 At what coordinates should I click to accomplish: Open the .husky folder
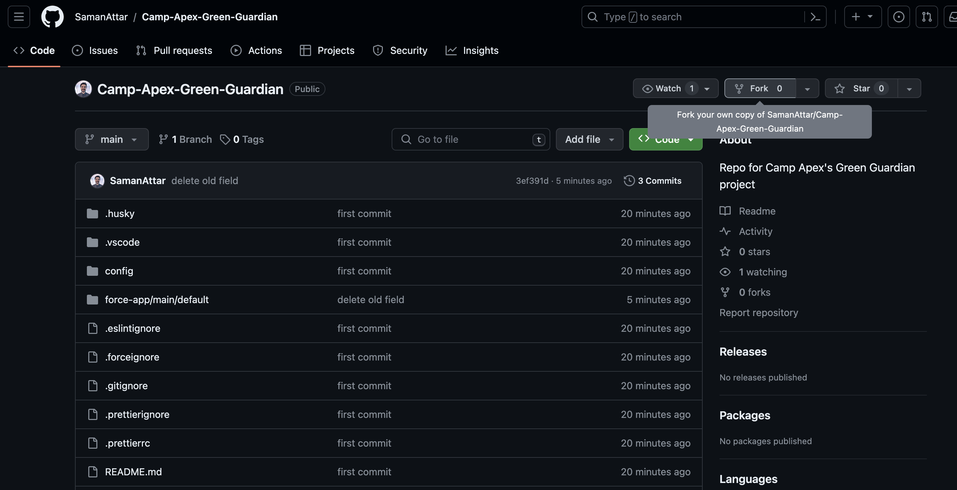click(x=120, y=213)
